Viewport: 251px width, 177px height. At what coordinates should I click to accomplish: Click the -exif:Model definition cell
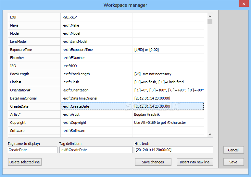[96, 33]
